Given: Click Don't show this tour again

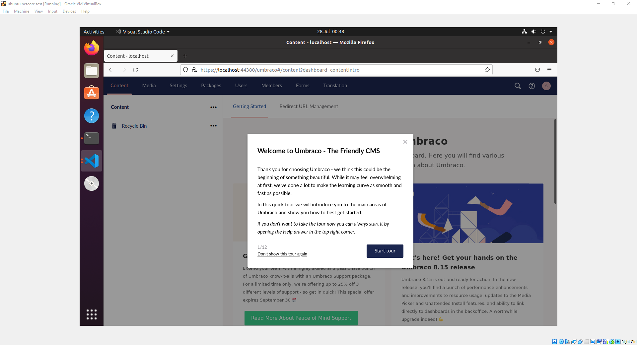Looking at the screenshot, I should click(x=282, y=254).
